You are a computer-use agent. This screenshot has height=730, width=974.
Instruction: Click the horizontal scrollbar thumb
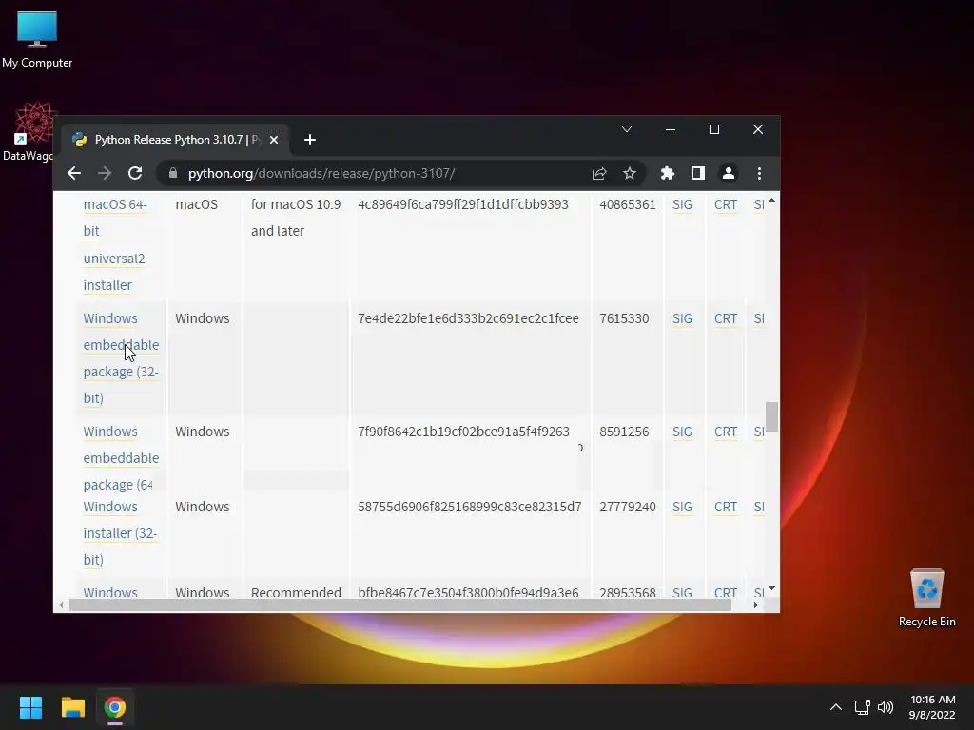tap(400, 605)
